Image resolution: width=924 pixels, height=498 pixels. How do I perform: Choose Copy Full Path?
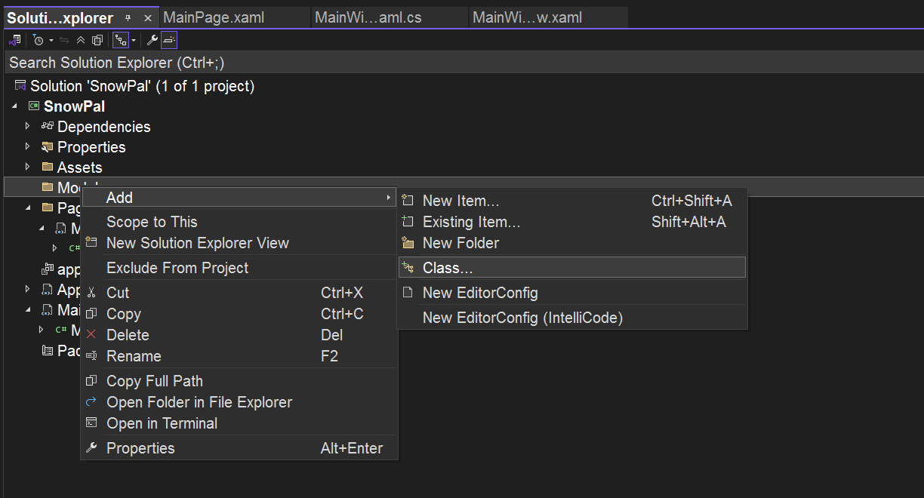click(239, 381)
